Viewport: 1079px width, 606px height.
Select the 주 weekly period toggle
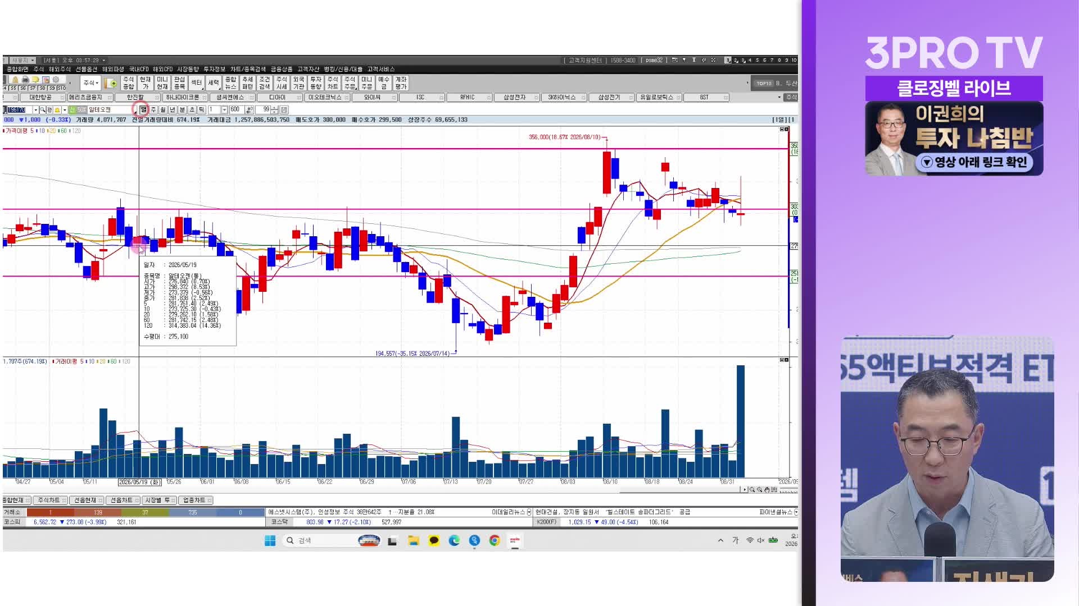[153, 109]
